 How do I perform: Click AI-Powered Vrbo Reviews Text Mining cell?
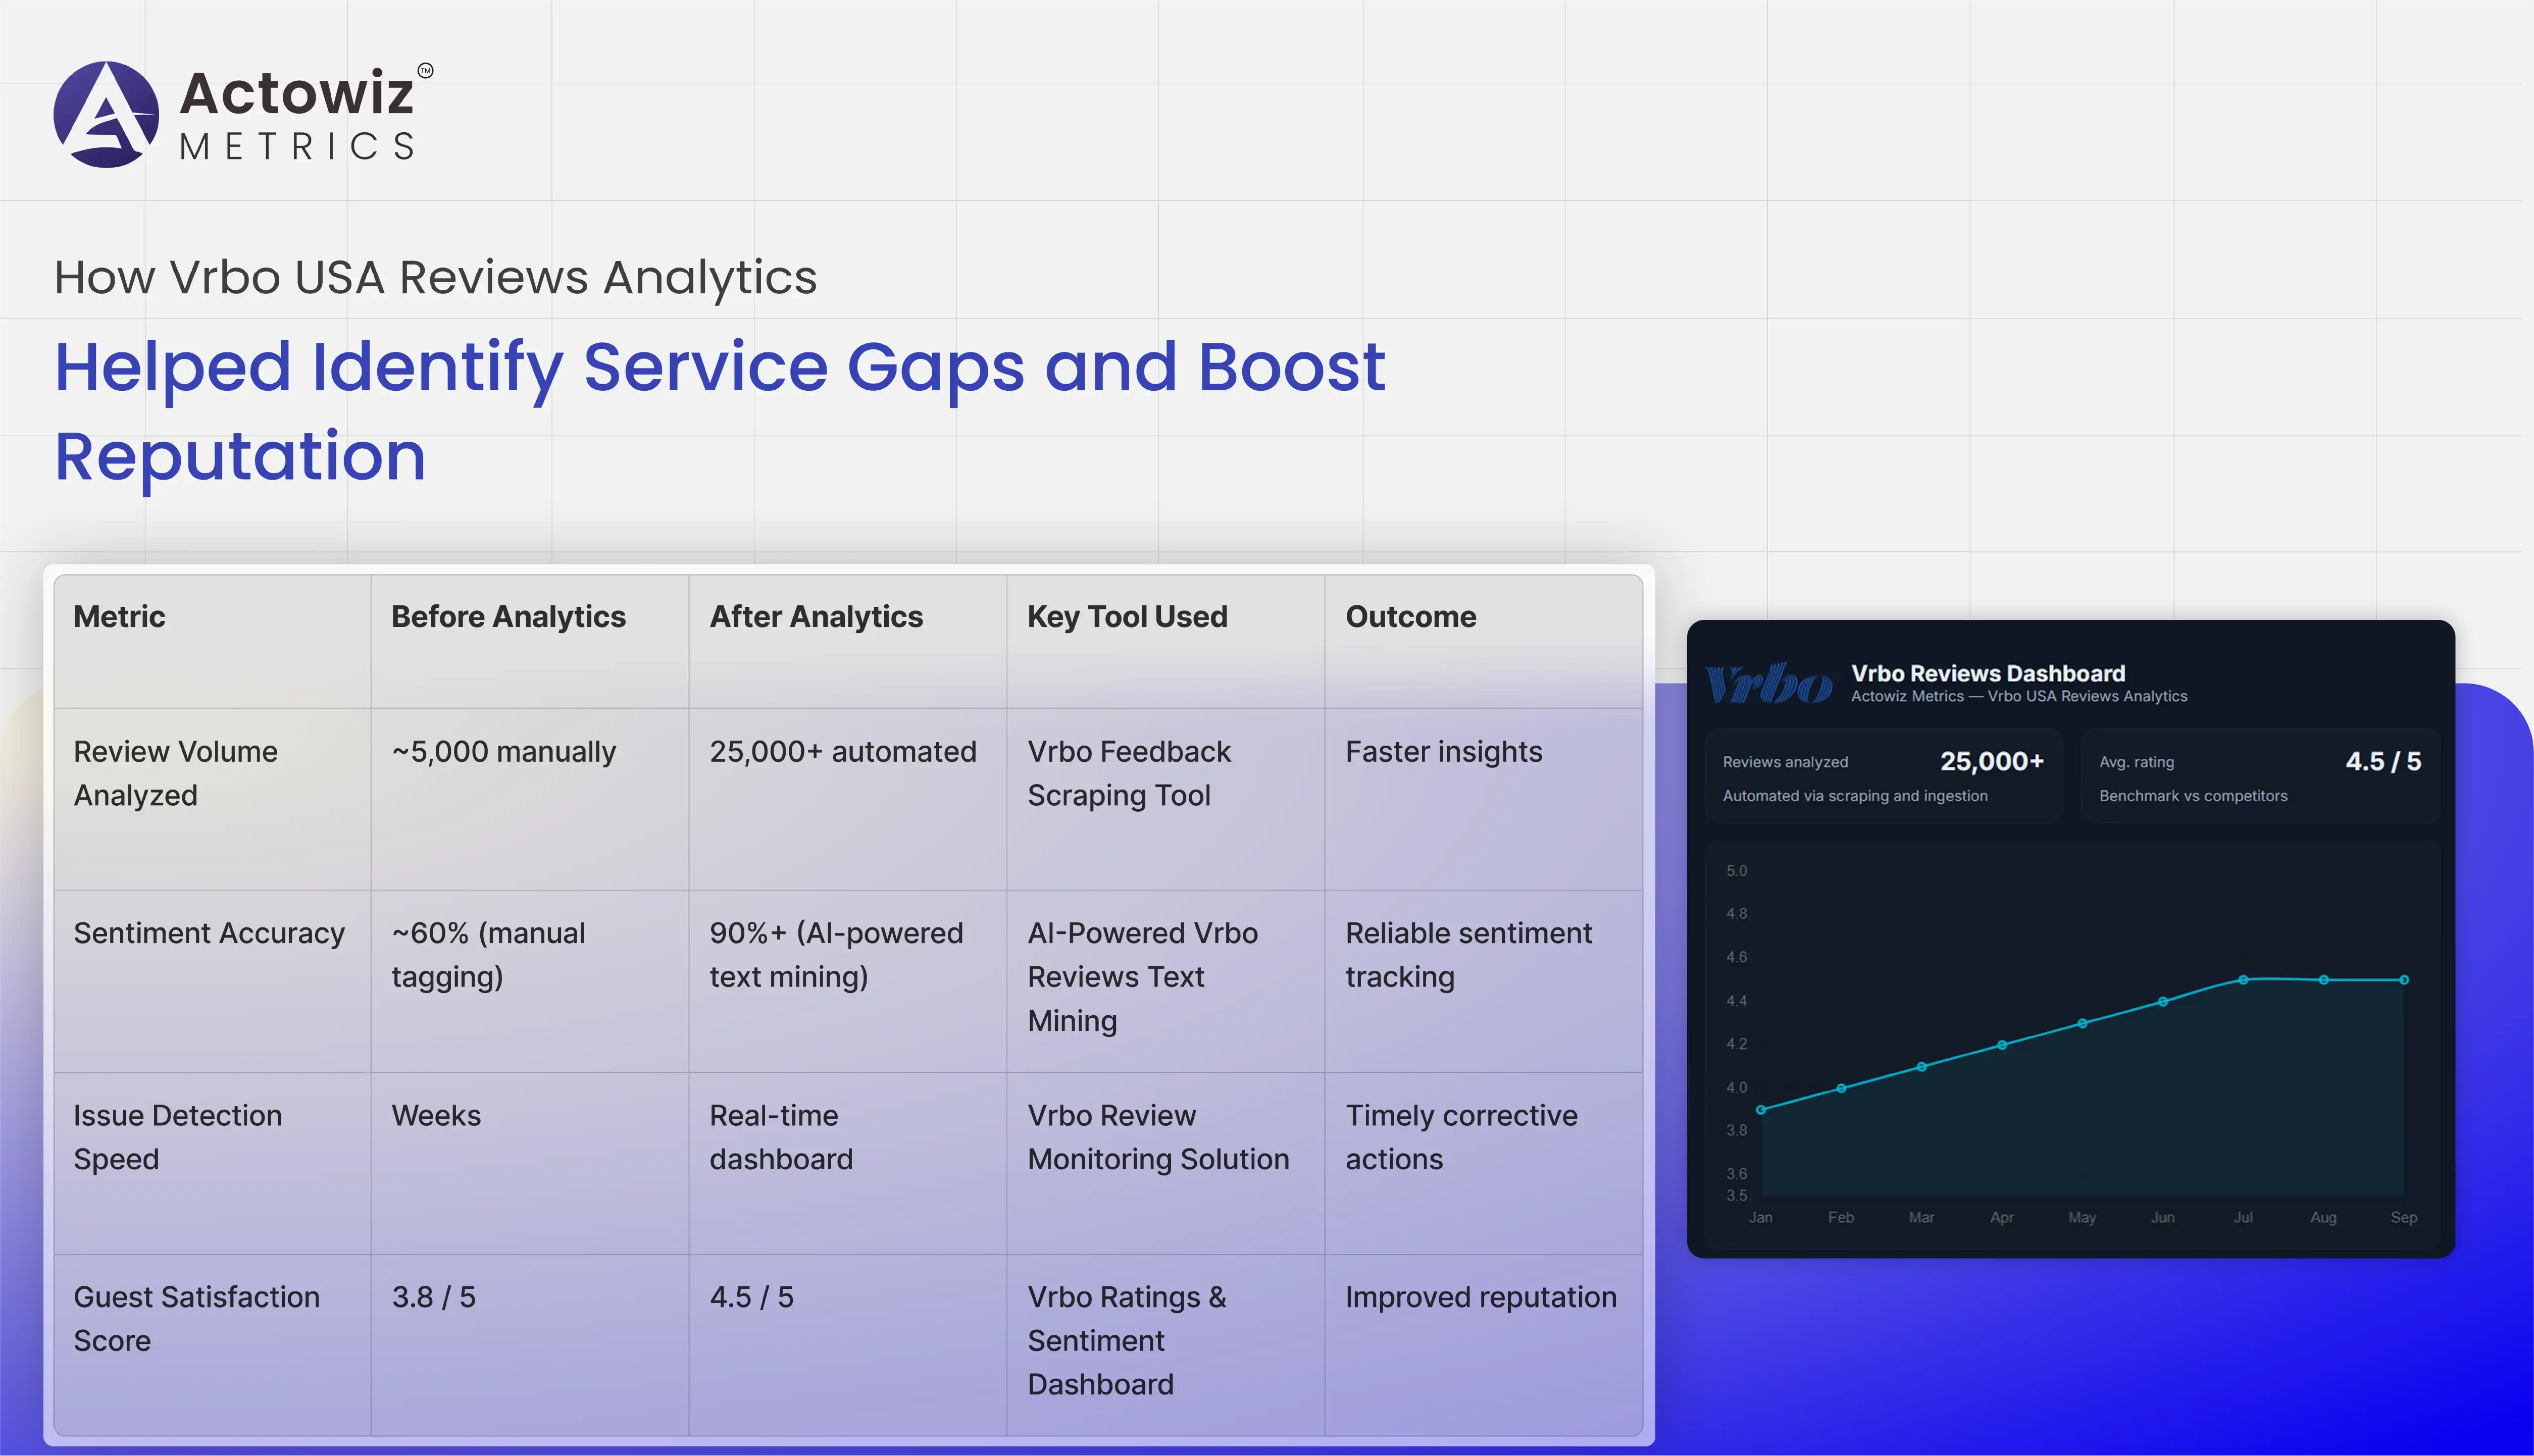point(1142,976)
